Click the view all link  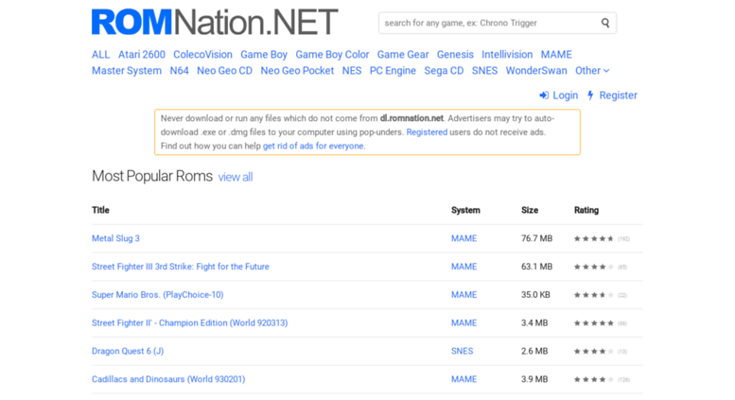tap(236, 178)
